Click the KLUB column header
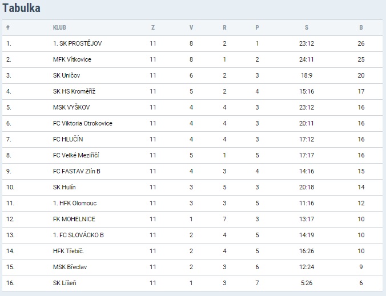 click(x=60, y=27)
